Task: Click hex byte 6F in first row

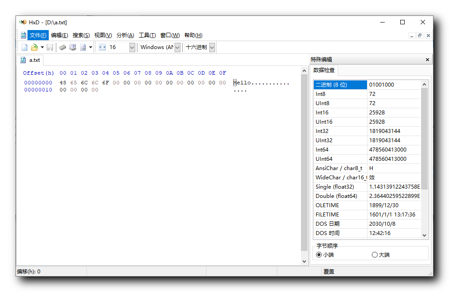Action: (105, 83)
